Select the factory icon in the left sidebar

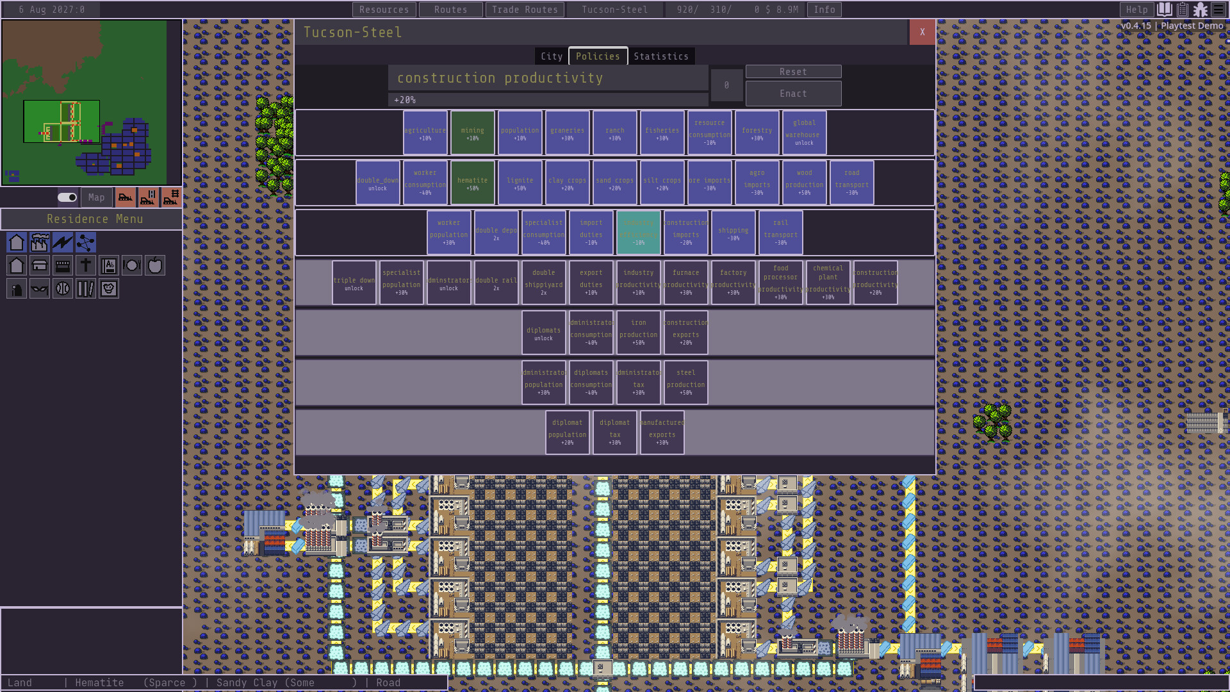click(39, 242)
